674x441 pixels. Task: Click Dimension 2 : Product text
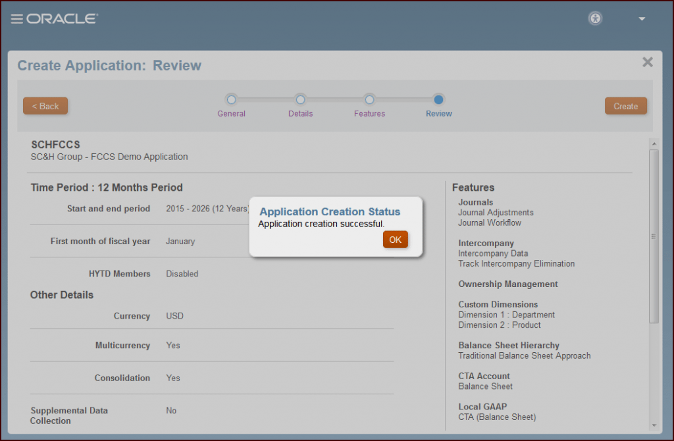click(x=500, y=325)
